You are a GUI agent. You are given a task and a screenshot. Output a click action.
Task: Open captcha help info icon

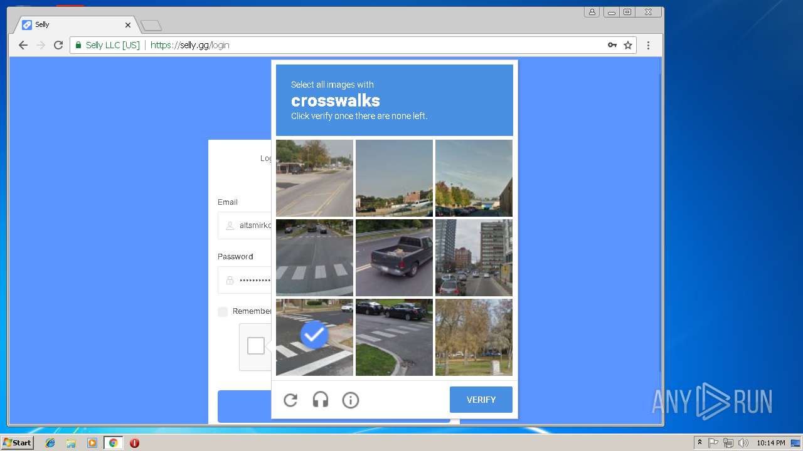[x=351, y=400]
